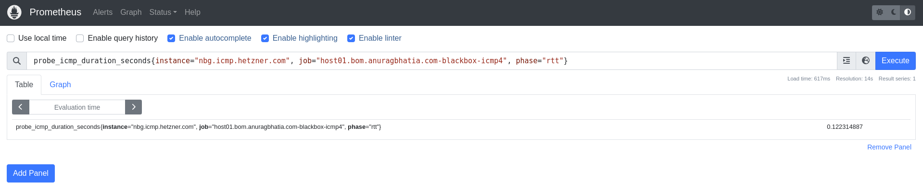
Task: Expand the Status dropdown menu
Action: [163, 12]
